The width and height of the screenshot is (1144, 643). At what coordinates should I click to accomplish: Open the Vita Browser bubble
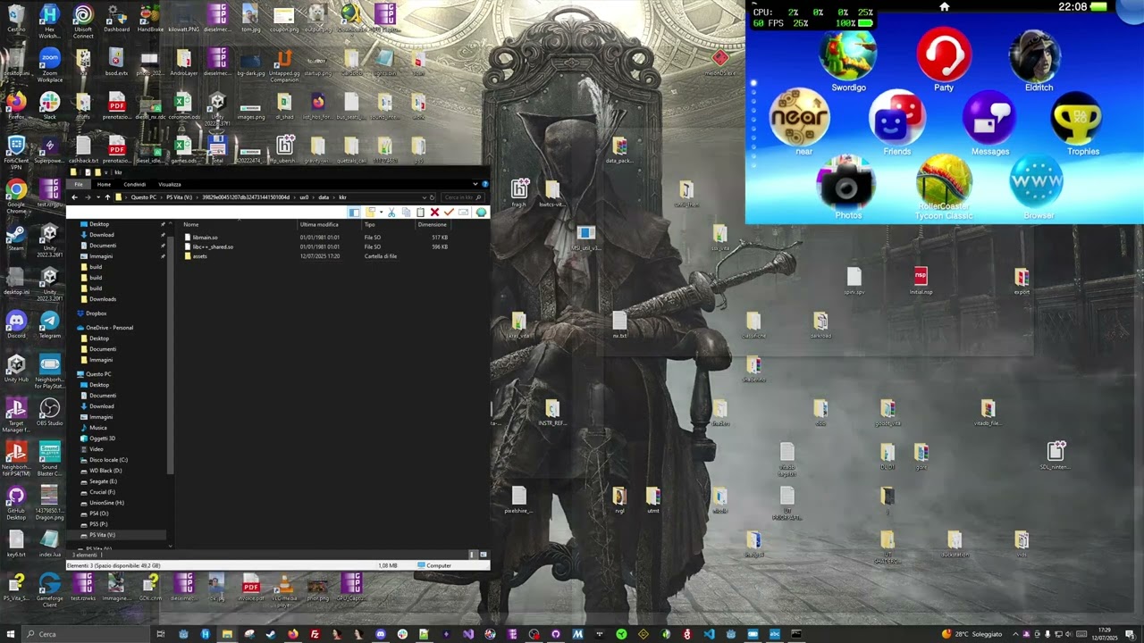coord(1038,181)
